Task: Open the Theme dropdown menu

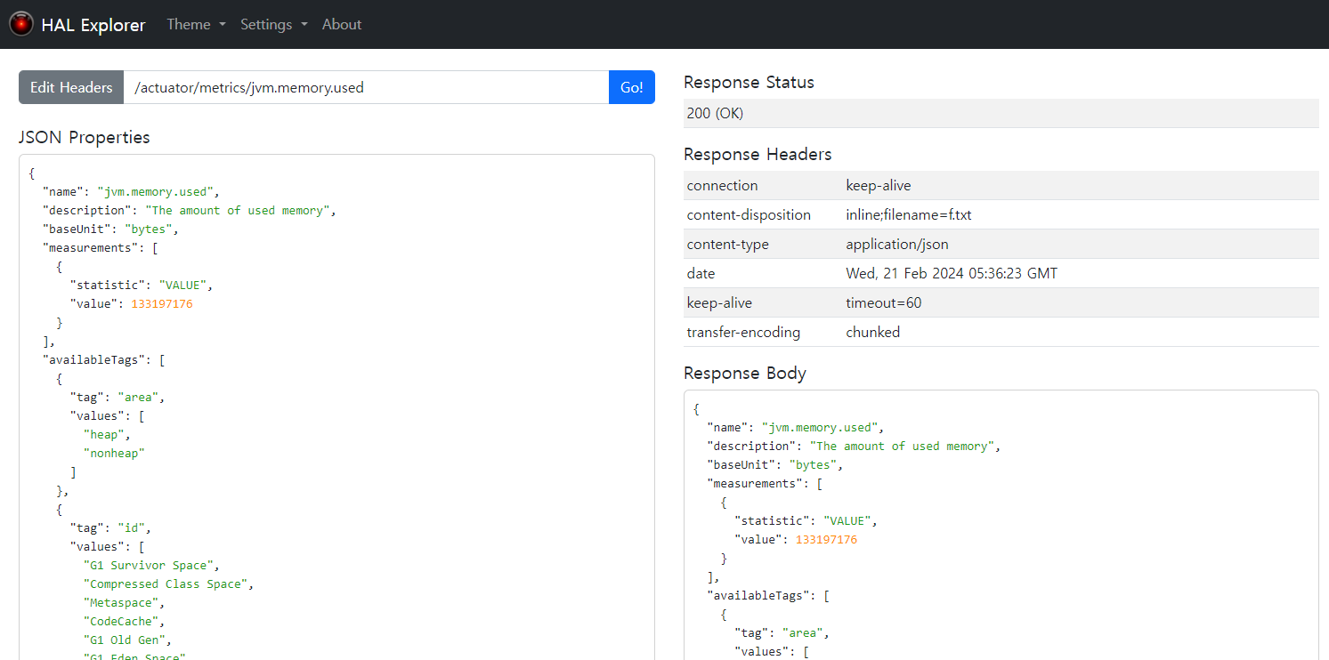Action: tap(196, 24)
